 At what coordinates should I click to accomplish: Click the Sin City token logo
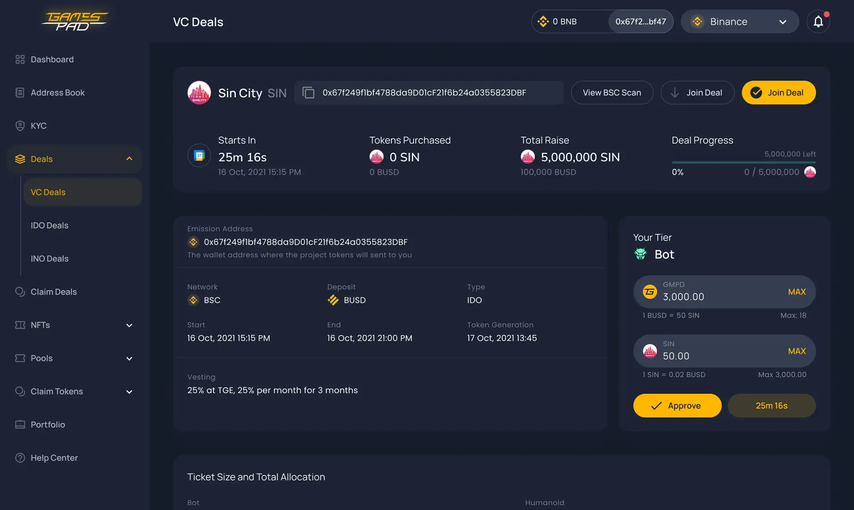(x=199, y=92)
